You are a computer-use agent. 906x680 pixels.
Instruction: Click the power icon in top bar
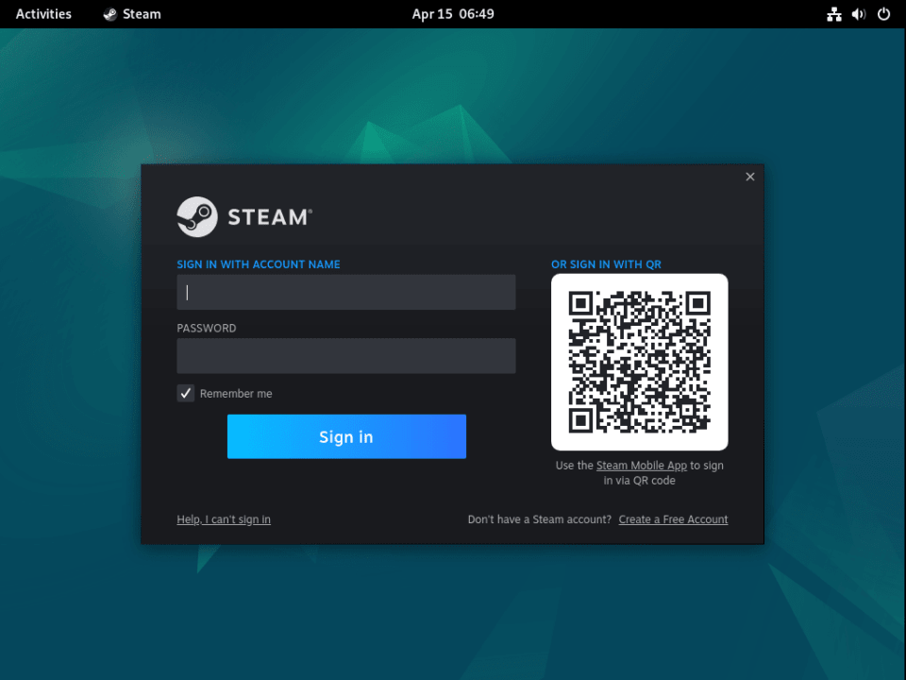point(882,14)
